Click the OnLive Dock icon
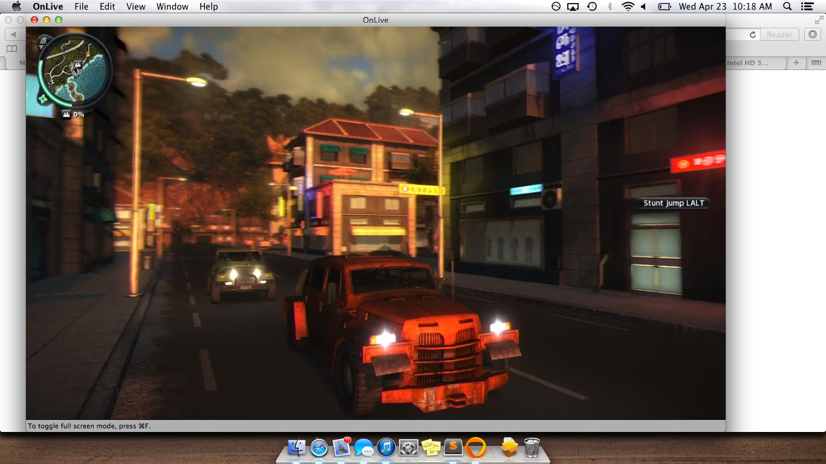 [476, 448]
